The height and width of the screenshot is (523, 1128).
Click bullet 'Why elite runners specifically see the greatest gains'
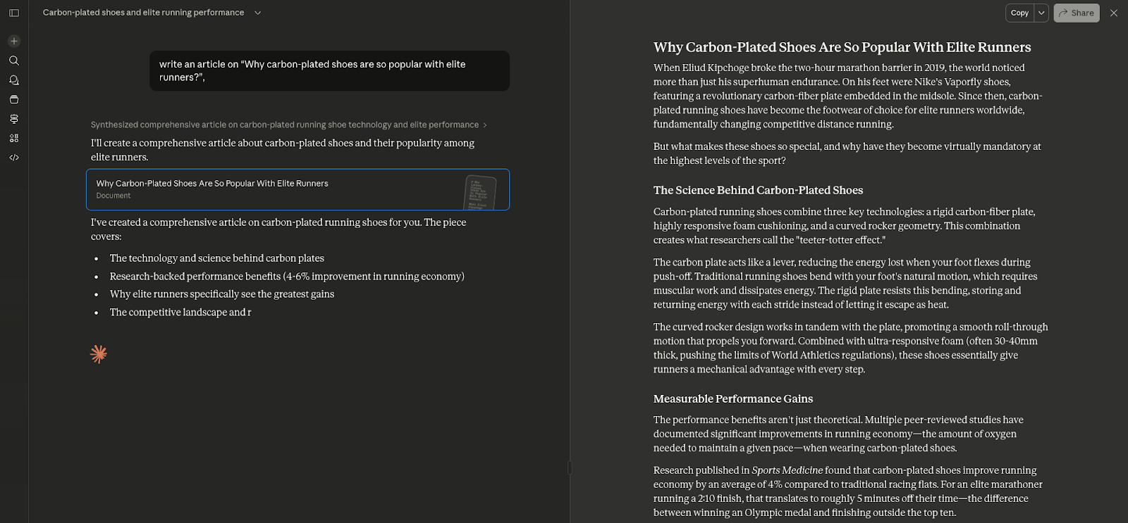click(x=222, y=294)
